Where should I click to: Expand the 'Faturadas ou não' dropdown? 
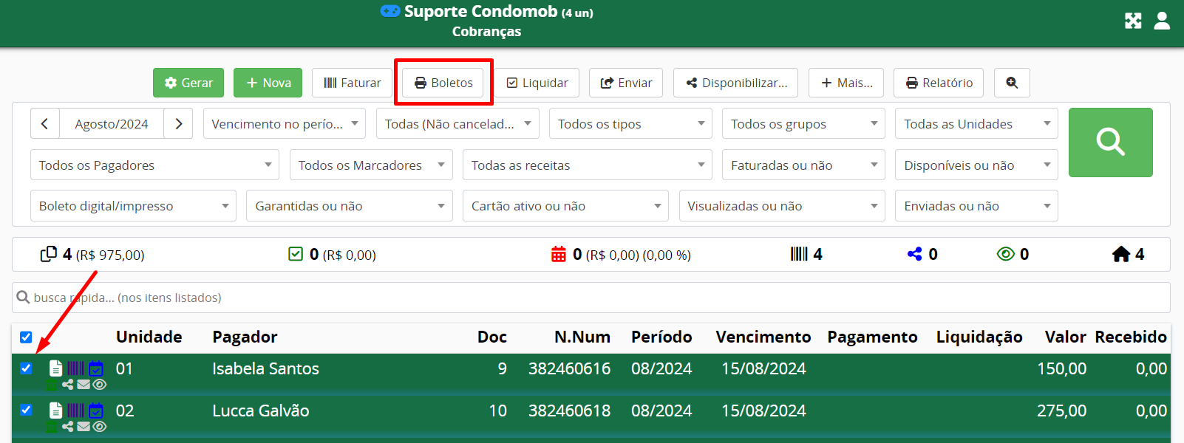pyautogui.click(x=803, y=165)
